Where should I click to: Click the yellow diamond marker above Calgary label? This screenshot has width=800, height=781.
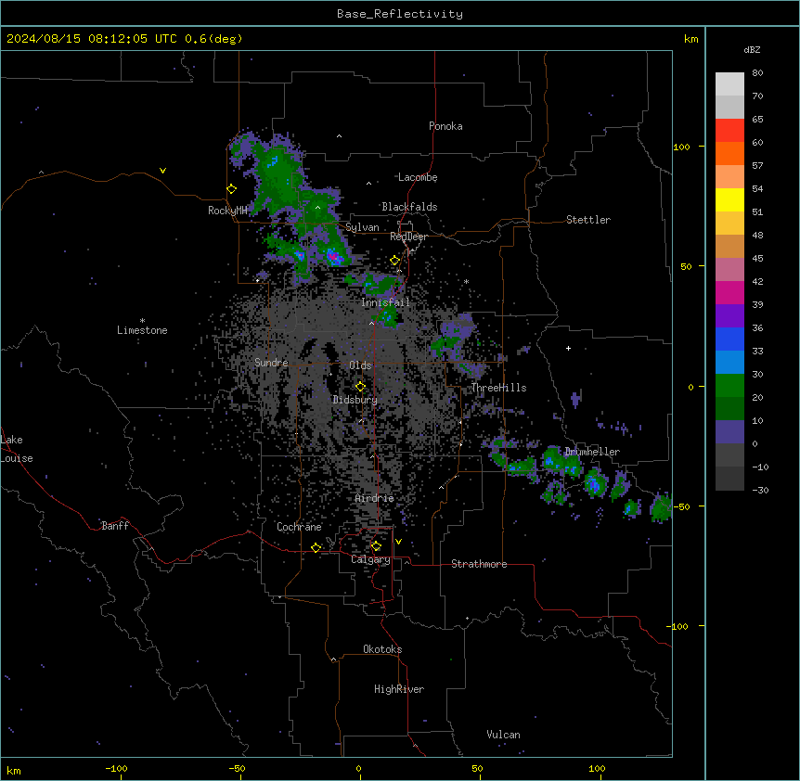pyautogui.click(x=376, y=546)
